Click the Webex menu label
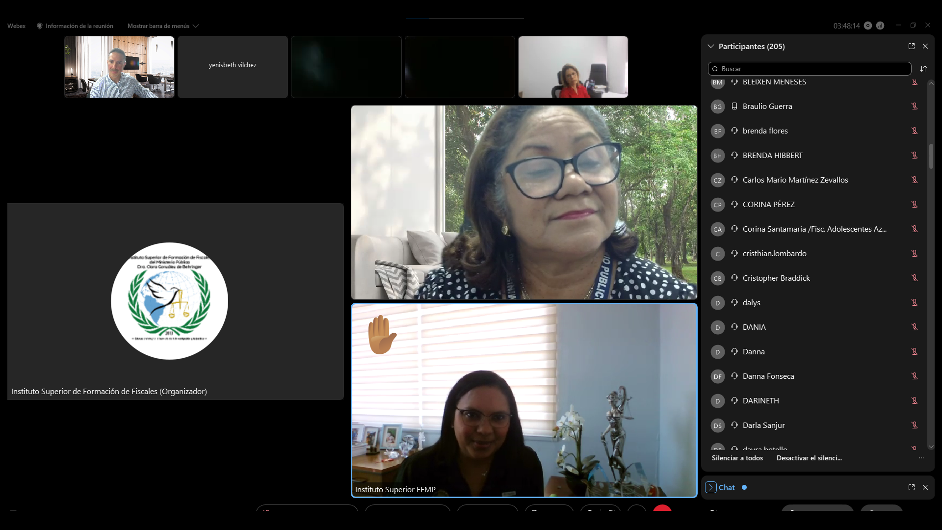This screenshot has height=530, width=942. point(16,26)
